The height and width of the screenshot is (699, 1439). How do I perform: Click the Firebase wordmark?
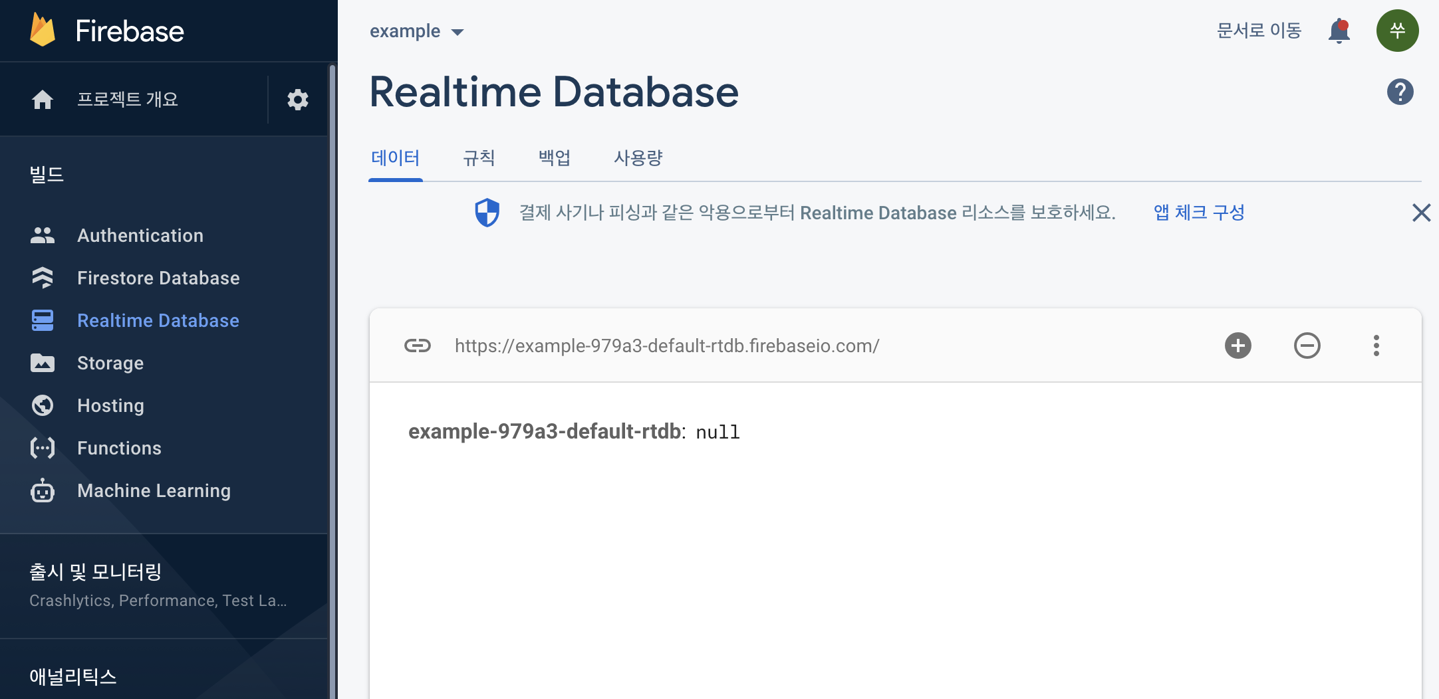[130, 31]
